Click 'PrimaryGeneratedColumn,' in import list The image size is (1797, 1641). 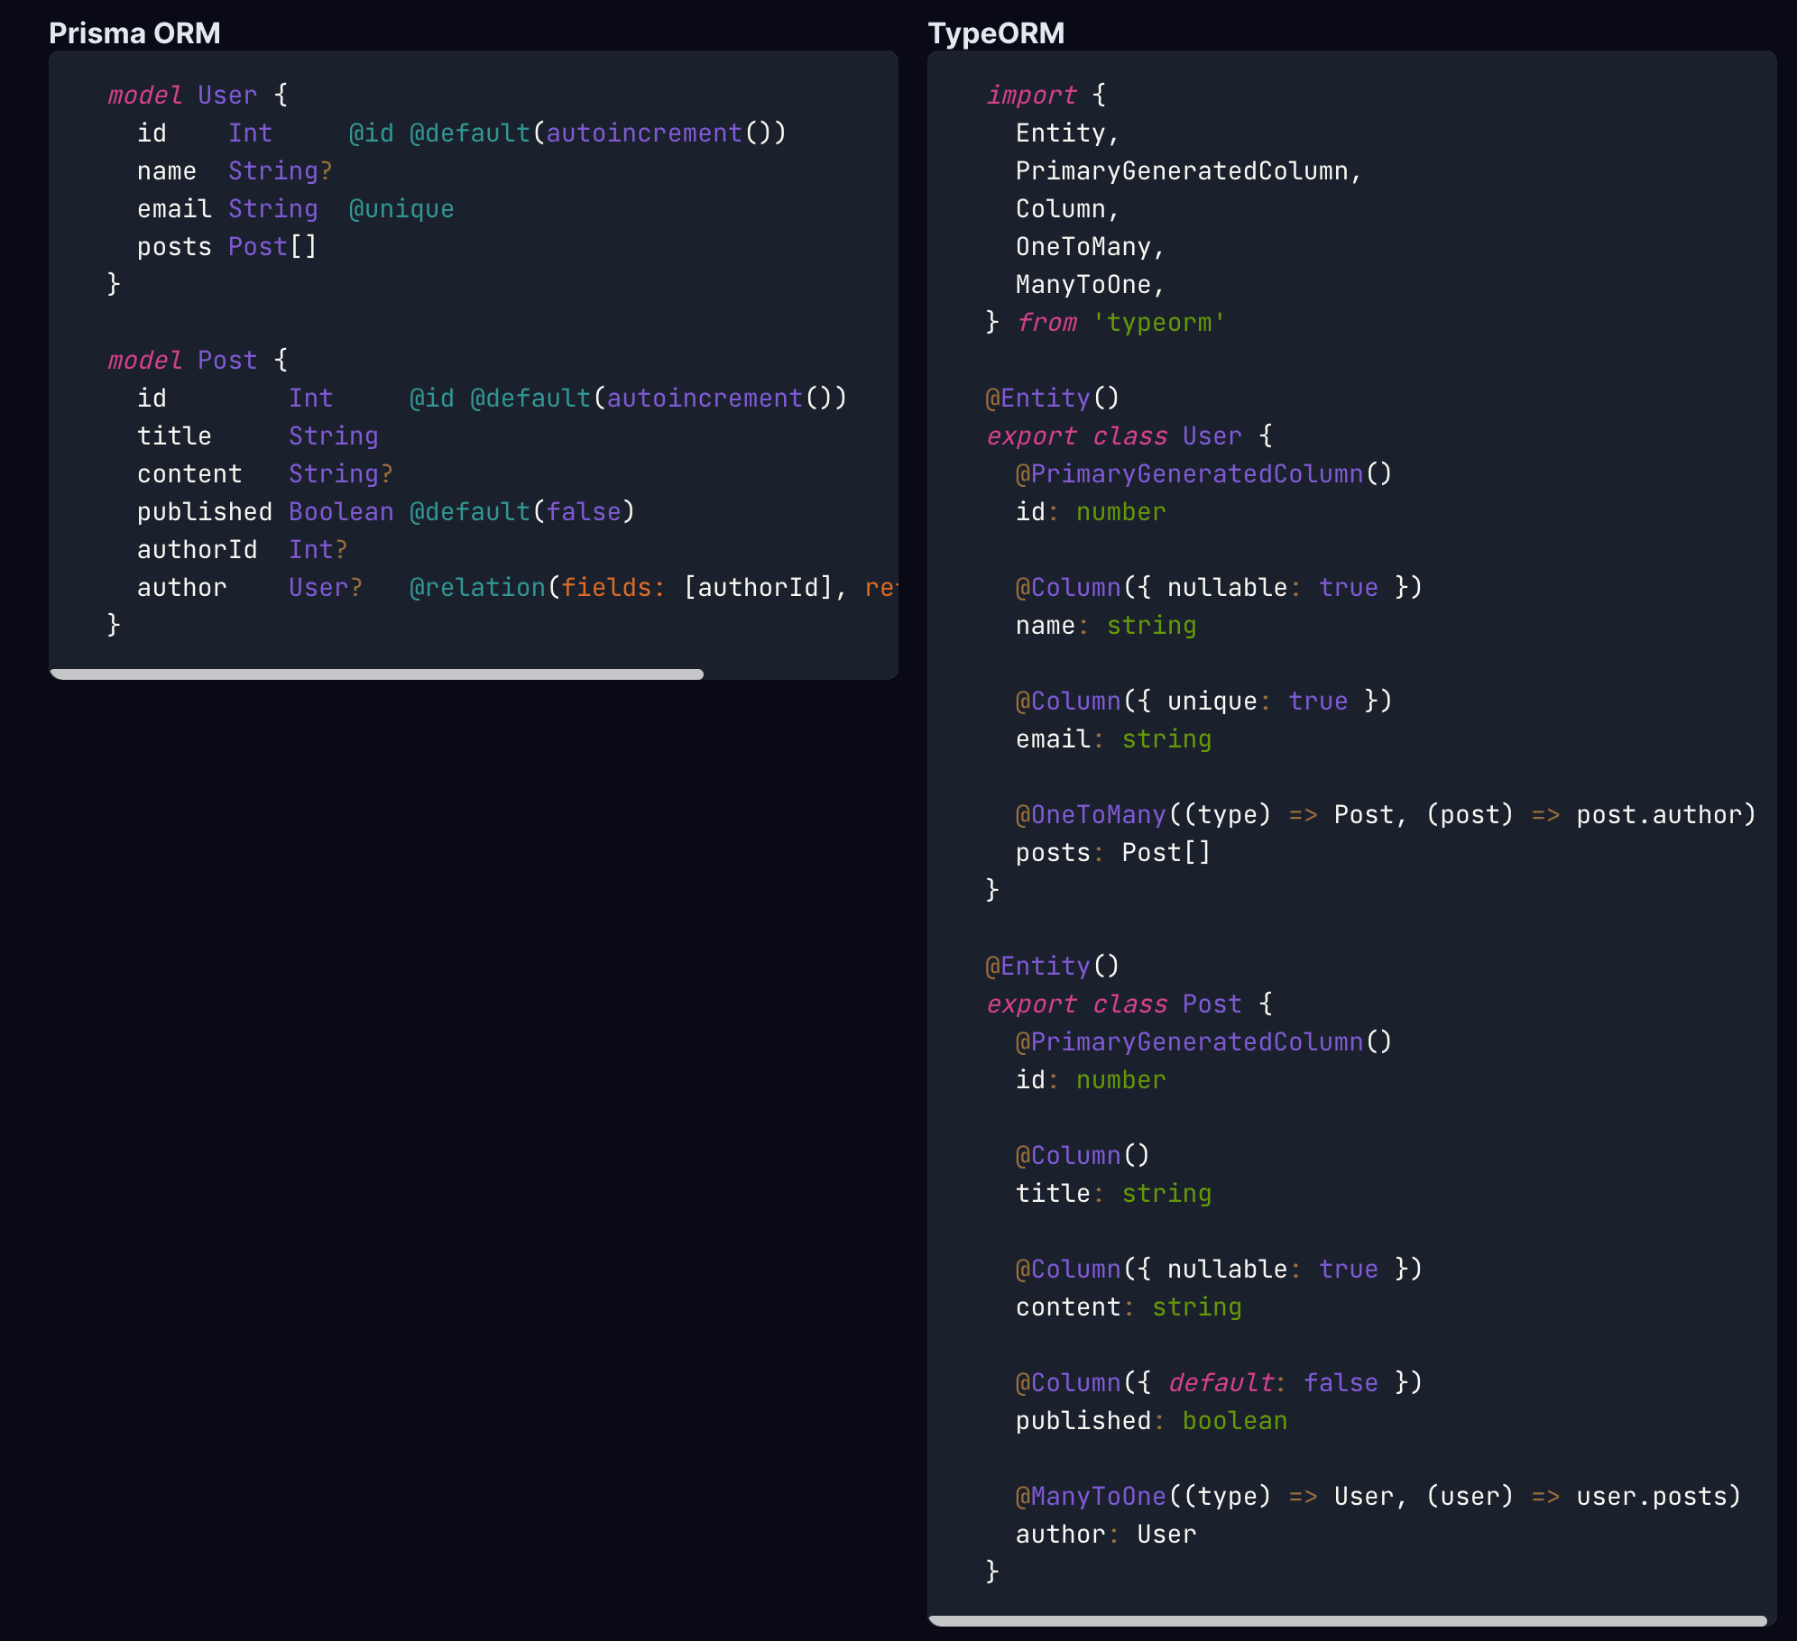[x=1188, y=171]
